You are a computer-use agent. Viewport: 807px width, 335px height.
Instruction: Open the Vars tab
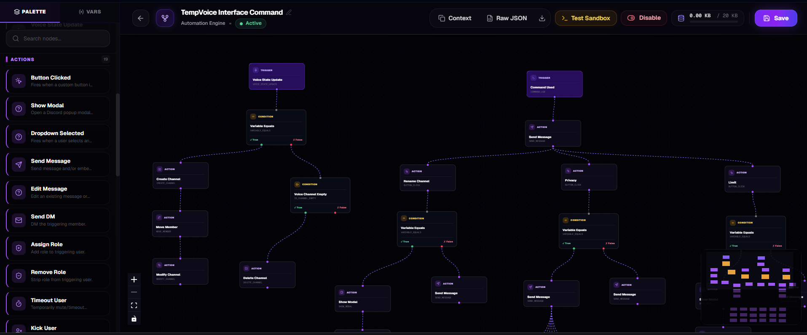coord(90,12)
